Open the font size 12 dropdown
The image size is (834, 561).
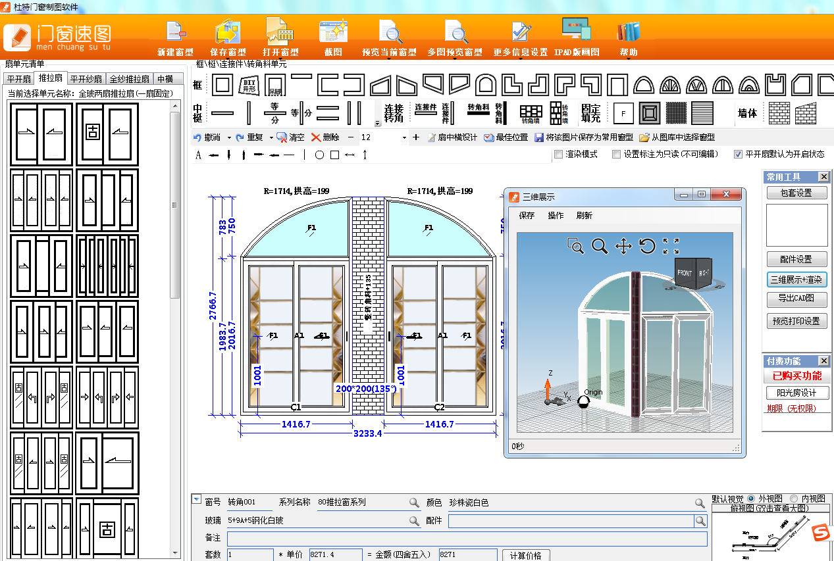tap(404, 137)
